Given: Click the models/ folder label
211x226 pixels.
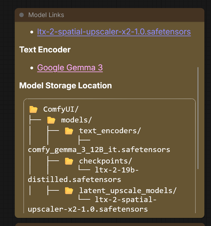Looking at the screenshot, I should coord(76,120).
